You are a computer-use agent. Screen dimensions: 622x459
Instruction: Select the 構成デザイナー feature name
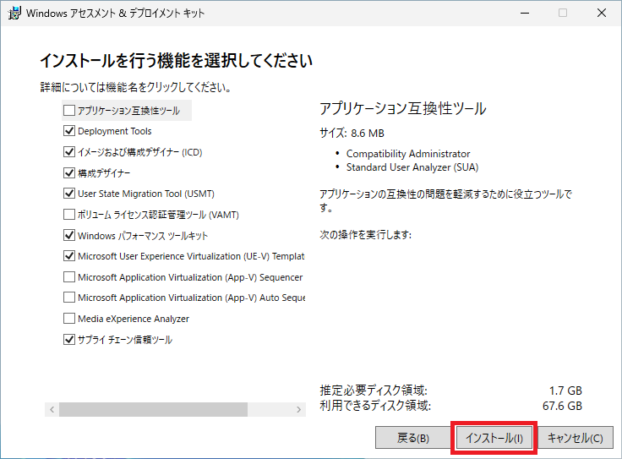[104, 173]
